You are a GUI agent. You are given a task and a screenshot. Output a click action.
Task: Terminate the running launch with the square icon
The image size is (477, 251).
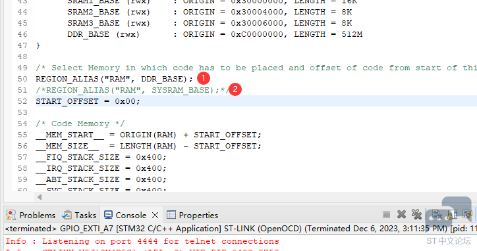386,215
